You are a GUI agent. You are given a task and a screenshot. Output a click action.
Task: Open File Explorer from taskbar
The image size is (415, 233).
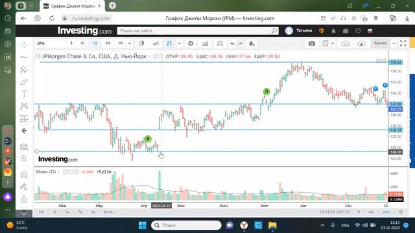click(x=272, y=225)
